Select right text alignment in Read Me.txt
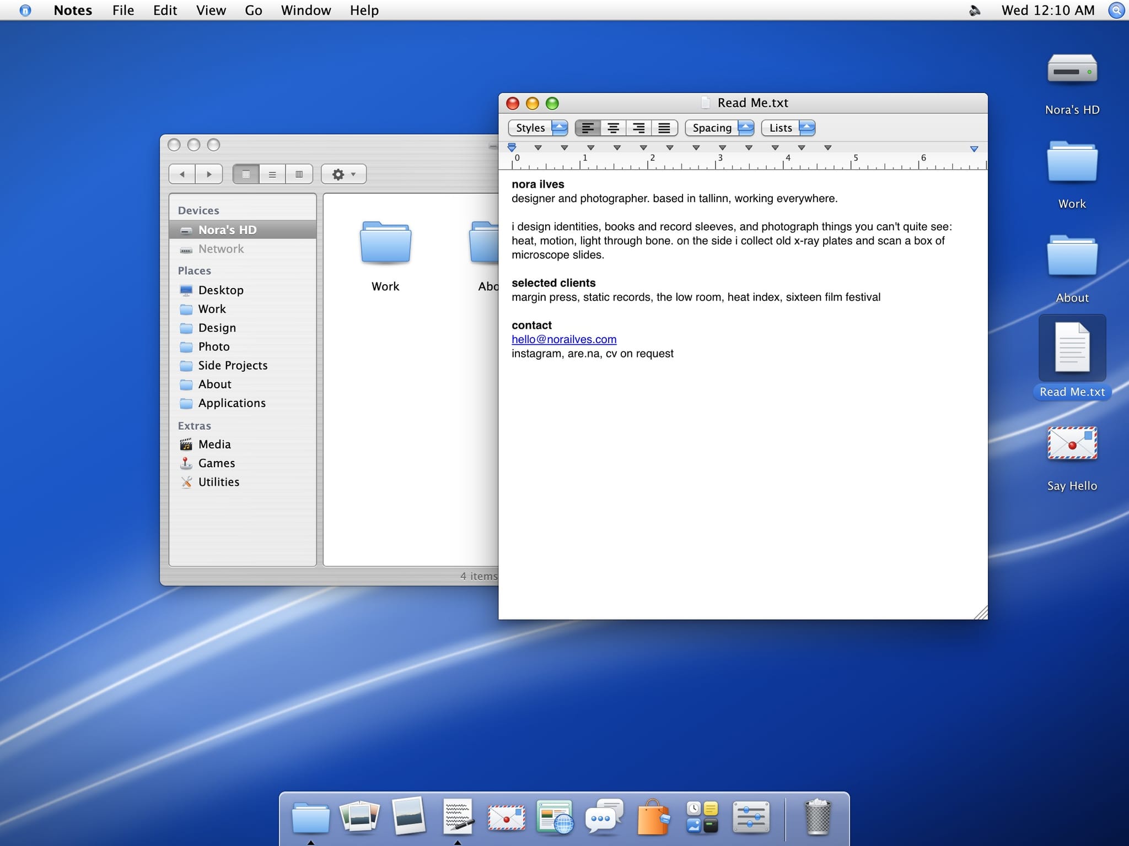The height and width of the screenshot is (846, 1129). (x=639, y=128)
